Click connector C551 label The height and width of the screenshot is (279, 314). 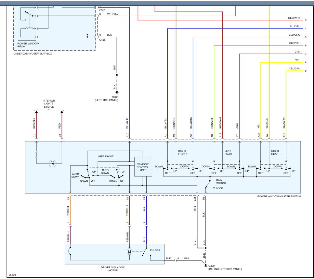coord(102,10)
